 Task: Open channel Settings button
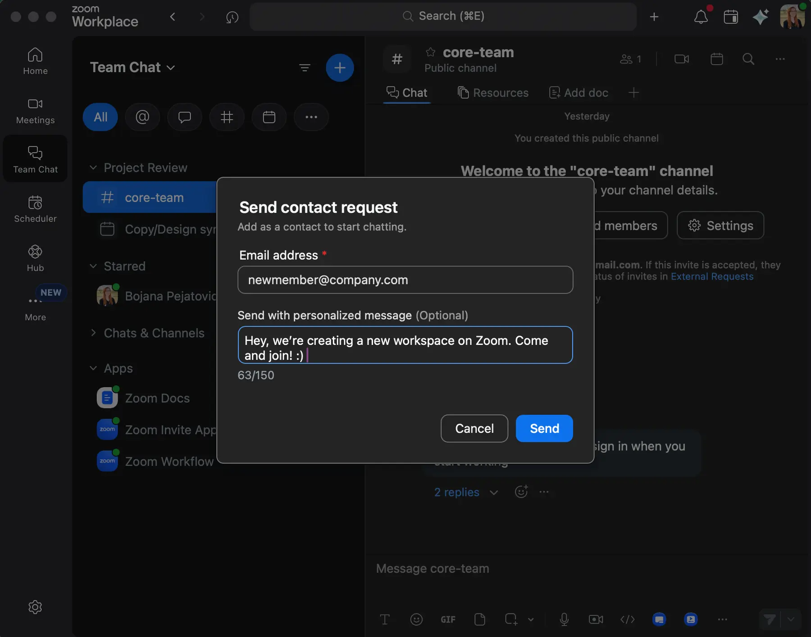pos(720,225)
